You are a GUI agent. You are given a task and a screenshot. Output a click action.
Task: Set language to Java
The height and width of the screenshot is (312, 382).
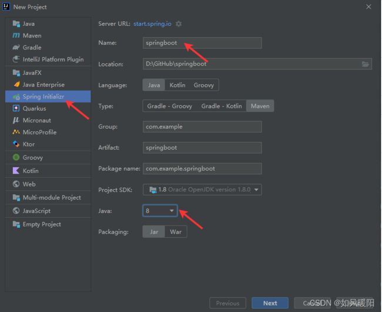(154, 85)
